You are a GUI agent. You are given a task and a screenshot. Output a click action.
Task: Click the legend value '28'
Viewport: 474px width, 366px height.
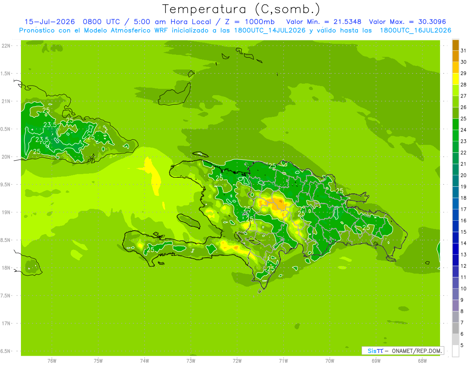pyautogui.click(x=464, y=84)
